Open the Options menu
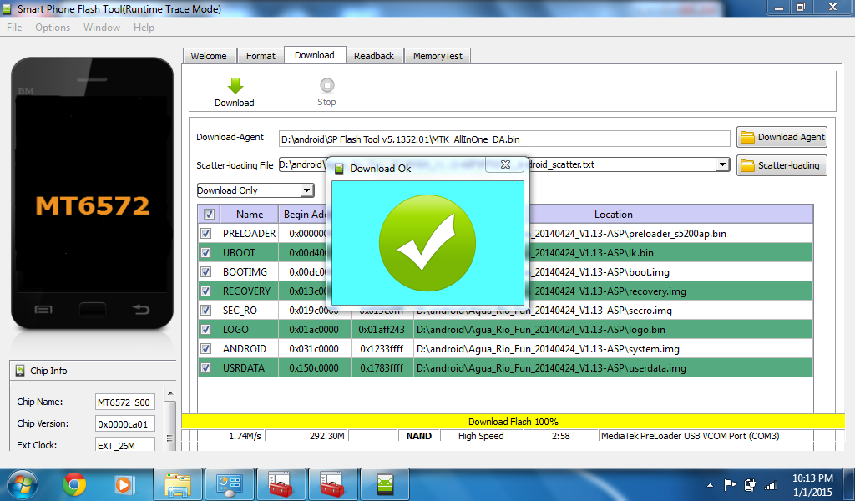855x501 pixels. pyautogui.click(x=53, y=28)
